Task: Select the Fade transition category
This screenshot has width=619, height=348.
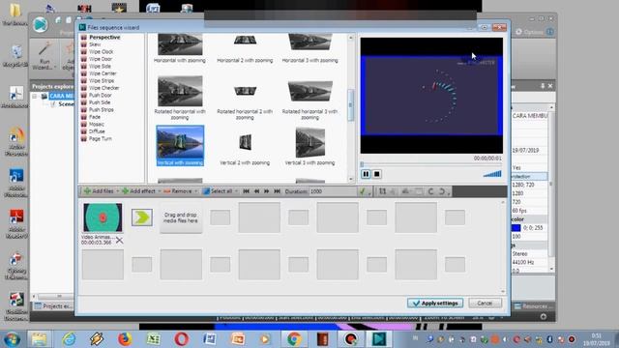Action: click(x=95, y=117)
